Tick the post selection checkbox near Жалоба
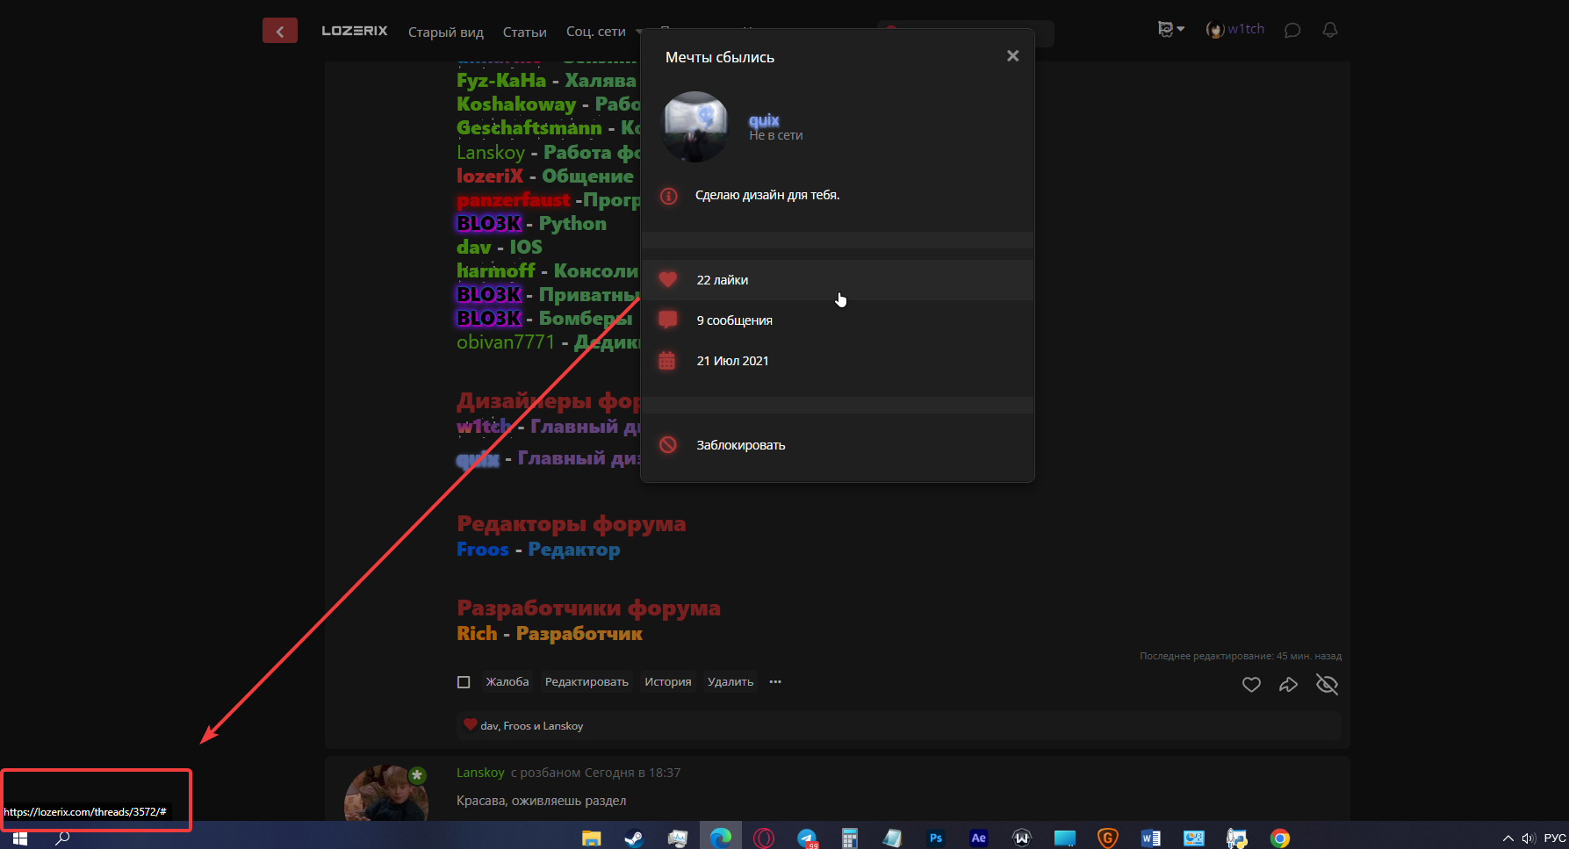 pyautogui.click(x=464, y=682)
